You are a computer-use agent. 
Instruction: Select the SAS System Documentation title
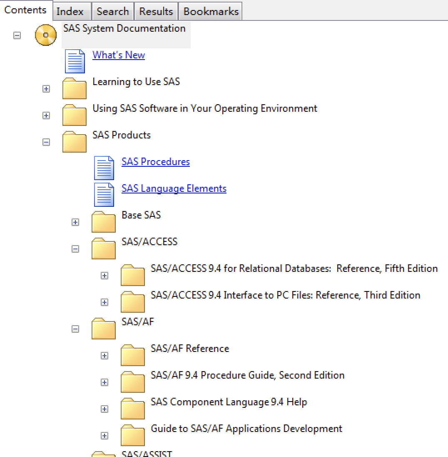(124, 28)
